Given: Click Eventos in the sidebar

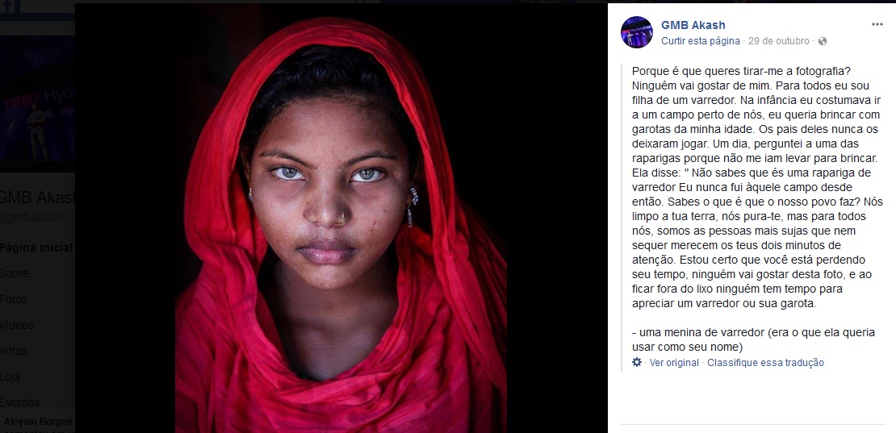Looking at the screenshot, I should pyautogui.click(x=19, y=402).
